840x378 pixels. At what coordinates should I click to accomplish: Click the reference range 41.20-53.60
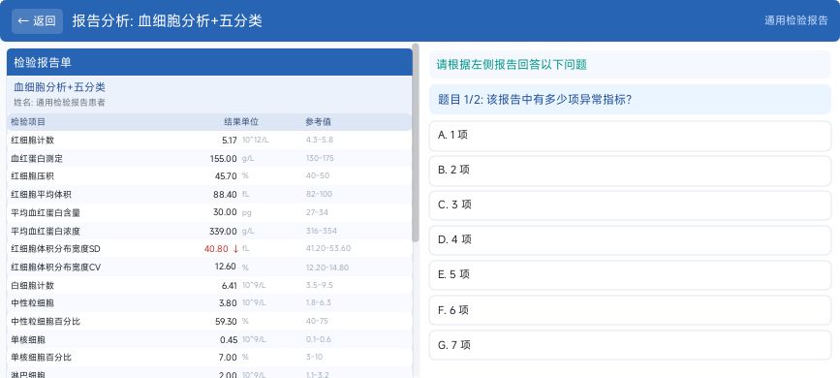pos(328,248)
